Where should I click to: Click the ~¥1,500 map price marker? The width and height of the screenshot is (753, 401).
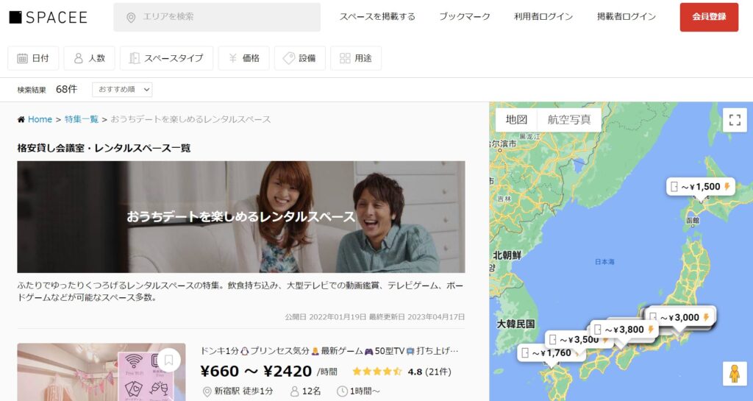click(700, 187)
